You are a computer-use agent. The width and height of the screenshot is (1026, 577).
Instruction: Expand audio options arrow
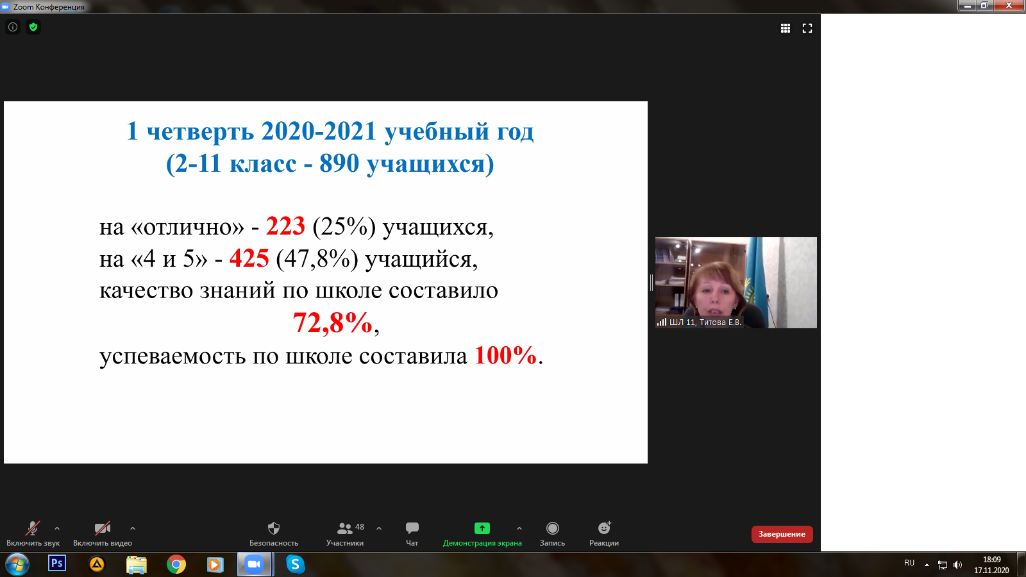[x=57, y=528]
